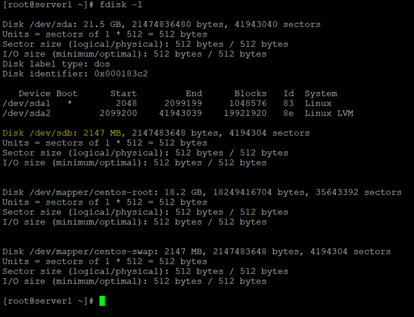This screenshot has height=317, width=414.
Task: Click centos-swap's '2147 MB' size value
Action: tap(183, 251)
